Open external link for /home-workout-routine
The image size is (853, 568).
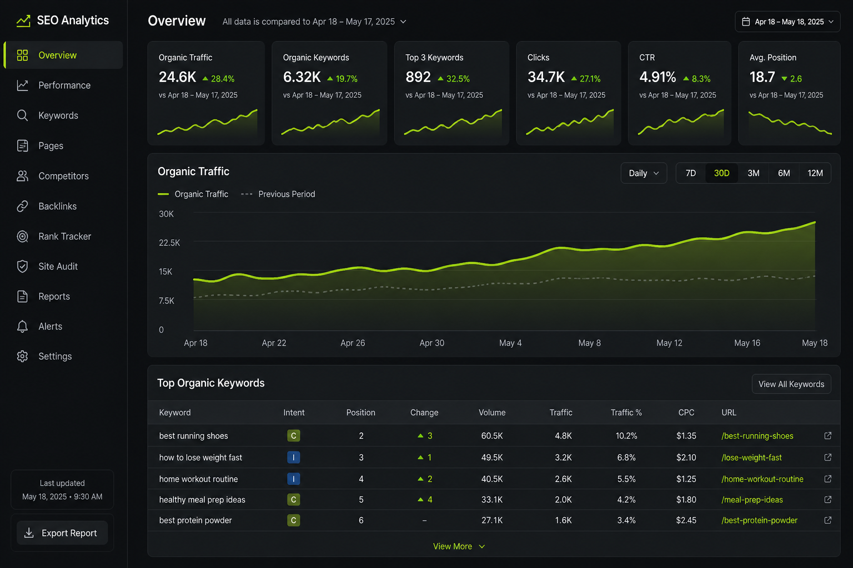coord(827,479)
